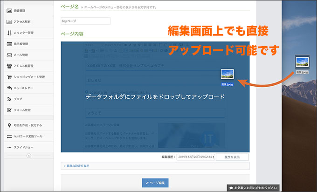Click the アクセス解析 bar chart icon
The width and height of the screenshot is (317, 192).
[9, 21]
